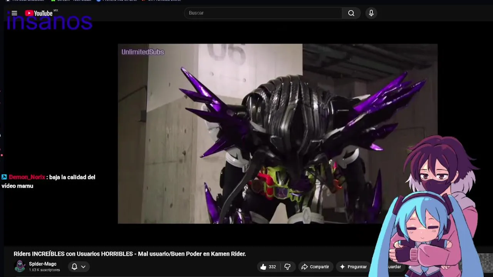493x277 pixels.
Task: Toggle the notification bell for Spider-Mago
Action: click(74, 266)
